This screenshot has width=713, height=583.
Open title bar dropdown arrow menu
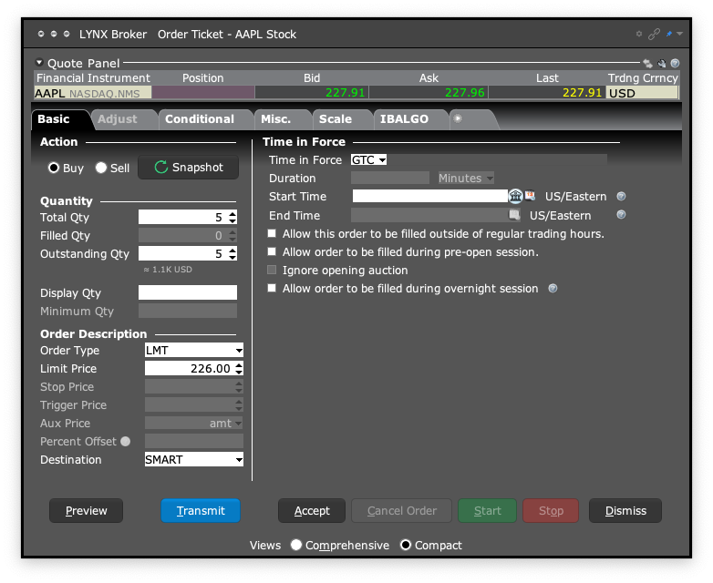(x=680, y=34)
